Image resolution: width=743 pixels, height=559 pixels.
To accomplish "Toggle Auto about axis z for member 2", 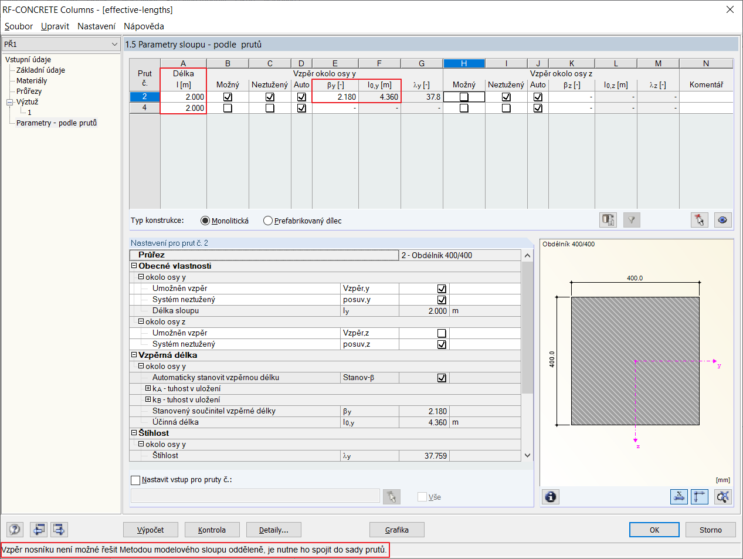I will (x=538, y=97).
